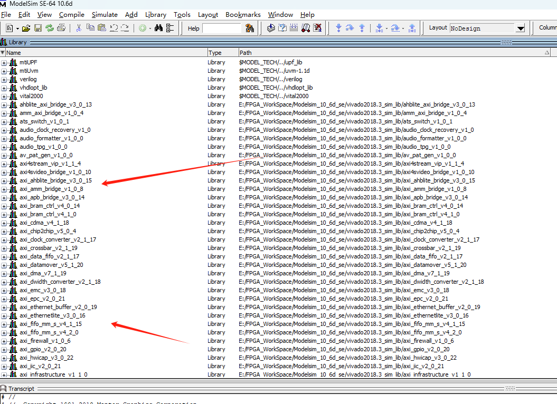
Task: Open the Simulate menu
Action: 105,15
